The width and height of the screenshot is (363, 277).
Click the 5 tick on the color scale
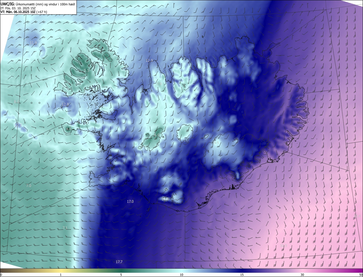[121, 275]
